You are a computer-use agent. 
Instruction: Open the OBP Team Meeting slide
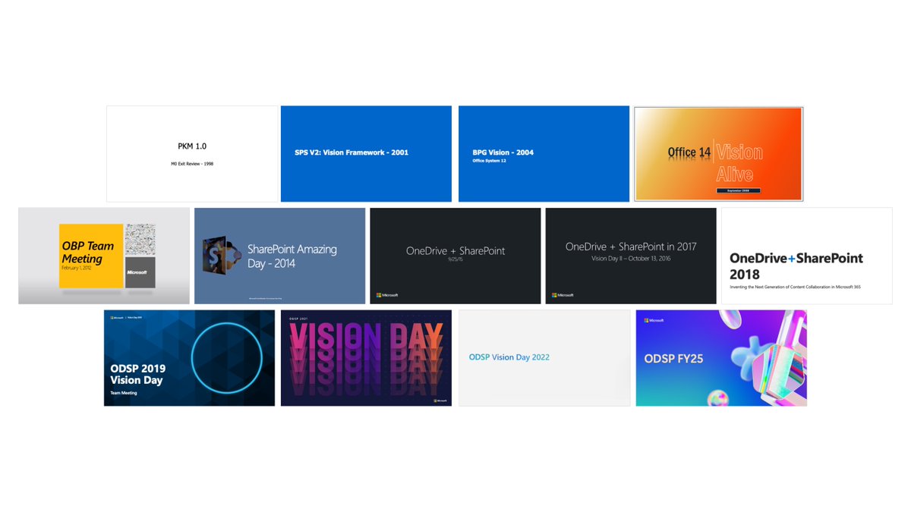click(104, 256)
